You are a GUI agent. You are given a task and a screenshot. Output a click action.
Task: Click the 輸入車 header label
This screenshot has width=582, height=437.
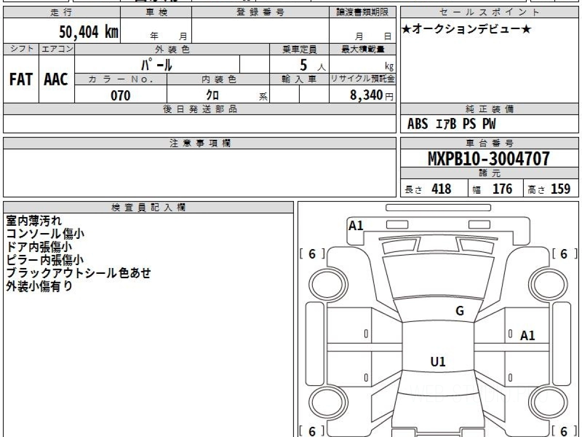pyautogui.click(x=299, y=80)
